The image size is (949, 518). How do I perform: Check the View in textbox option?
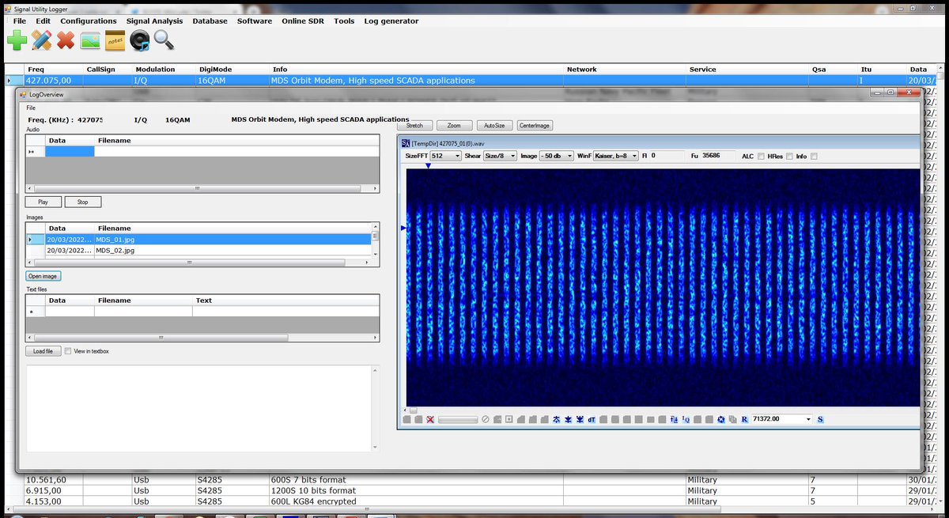(x=68, y=351)
